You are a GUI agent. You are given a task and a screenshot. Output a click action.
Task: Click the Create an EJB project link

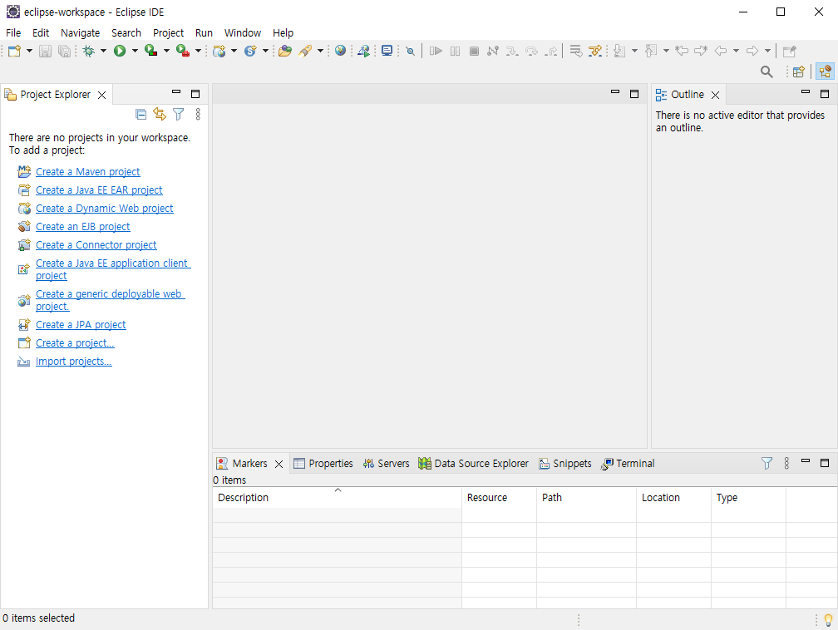tap(83, 227)
